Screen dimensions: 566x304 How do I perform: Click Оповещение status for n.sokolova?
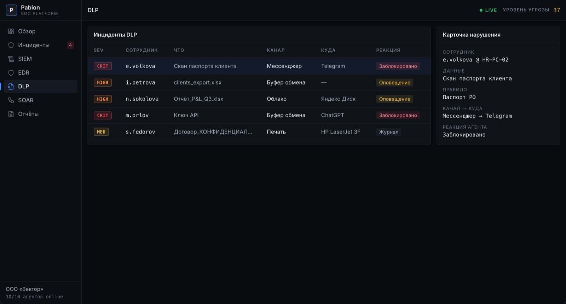pos(394,99)
